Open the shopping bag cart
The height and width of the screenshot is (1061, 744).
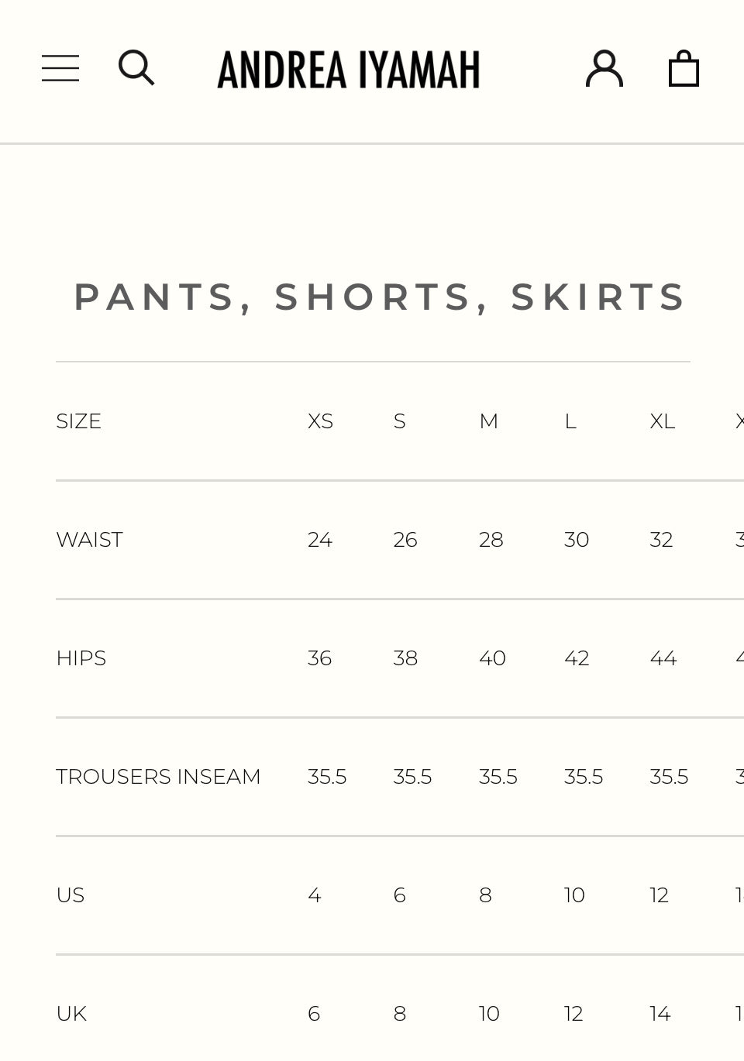[x=684, y=68]
